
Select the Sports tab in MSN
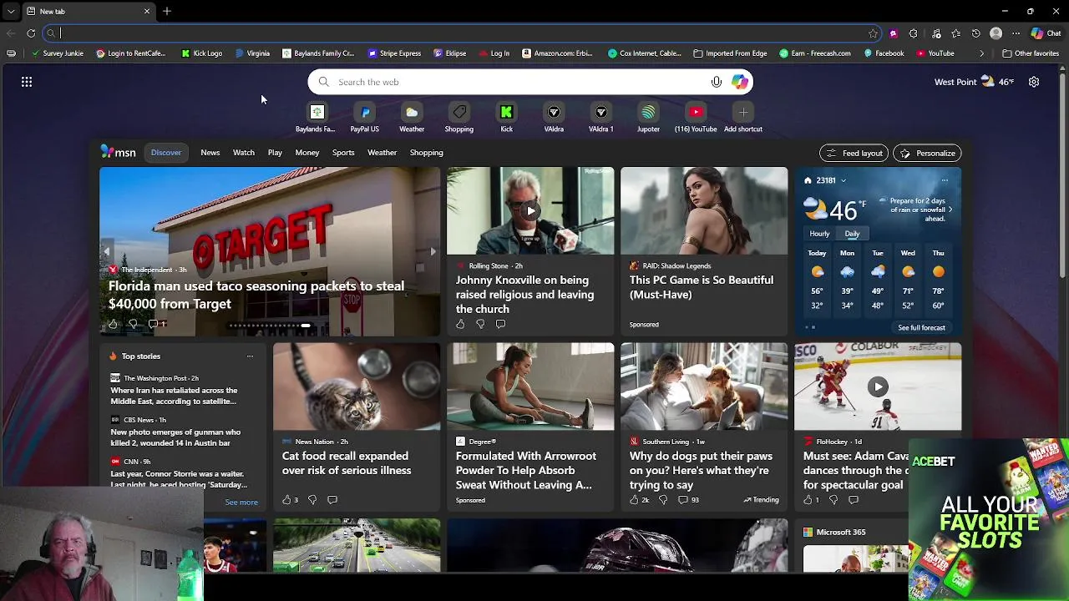tap(343, 153)
